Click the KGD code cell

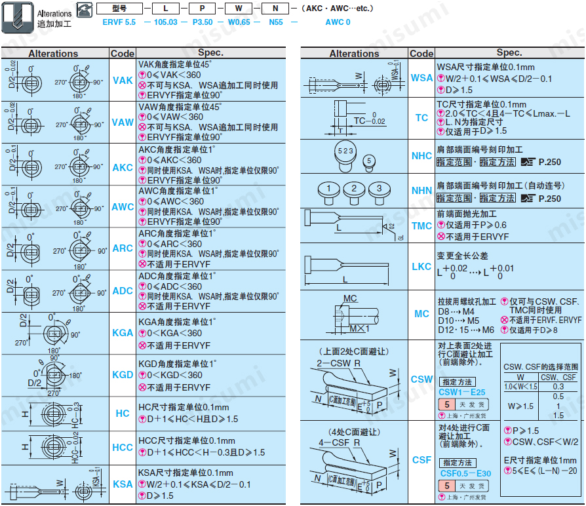pyautogui.click(x=123, y=375)
